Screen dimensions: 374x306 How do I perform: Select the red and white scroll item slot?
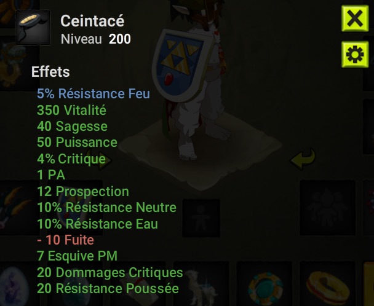(138, 284)
